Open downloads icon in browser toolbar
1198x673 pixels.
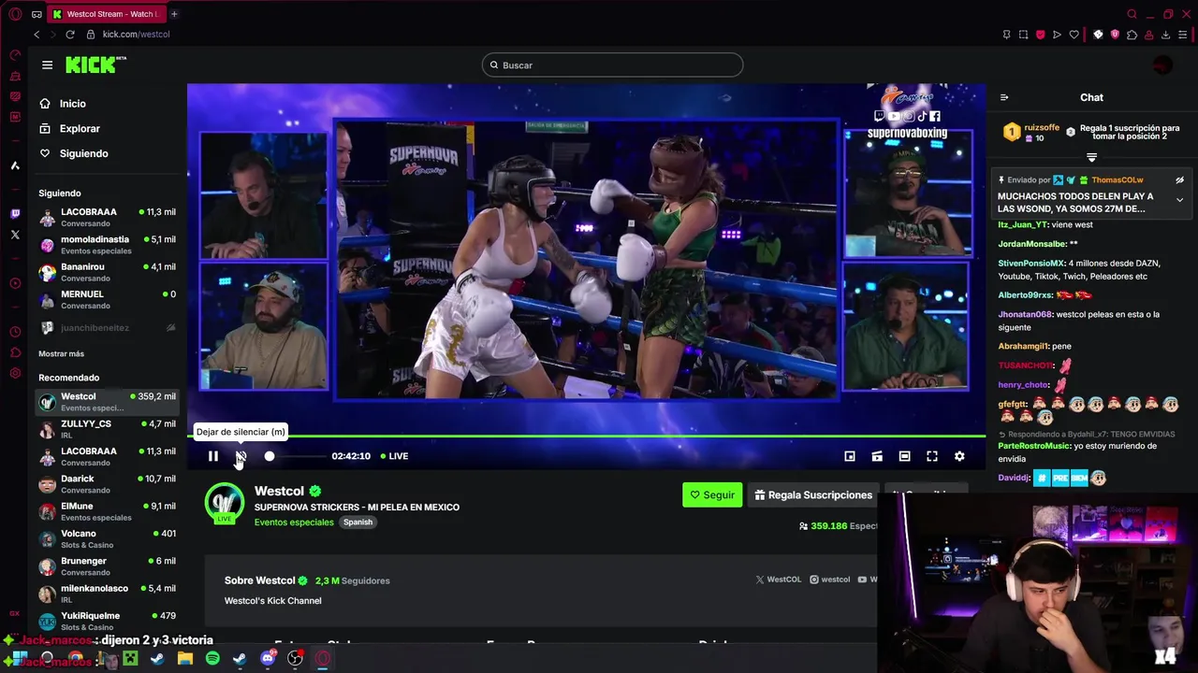coord(1165,35)
